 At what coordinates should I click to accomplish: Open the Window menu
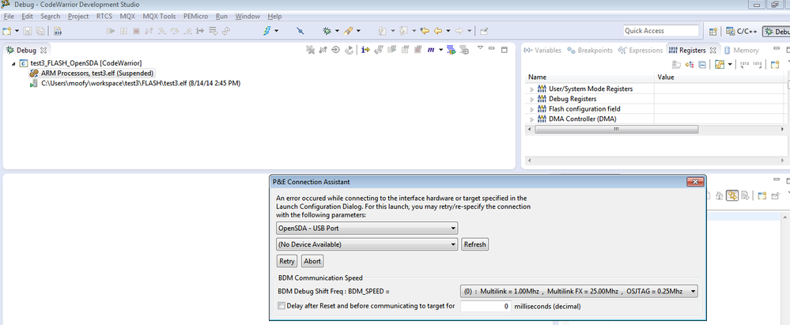click(x=248, y=16)
